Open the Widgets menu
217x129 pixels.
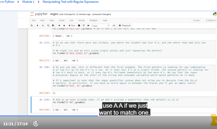pyautogui.click(x=93, y=20)
